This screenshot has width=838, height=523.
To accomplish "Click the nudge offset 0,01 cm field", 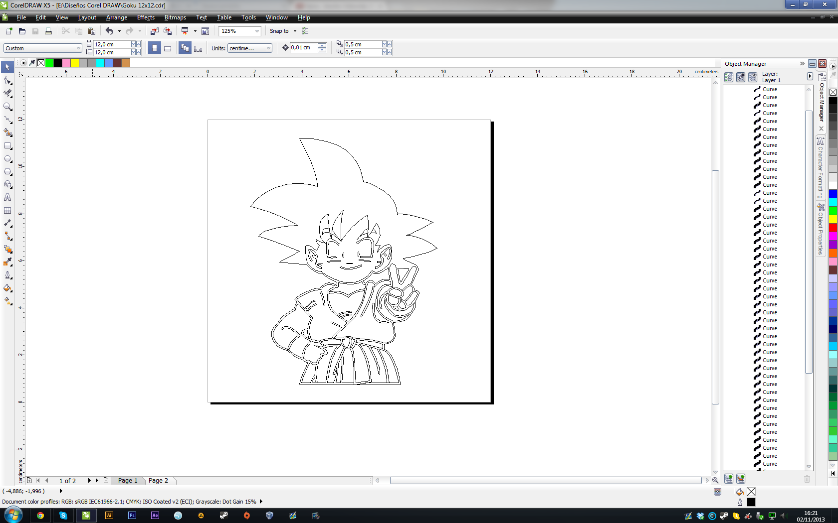I will [x=304, y=48].
